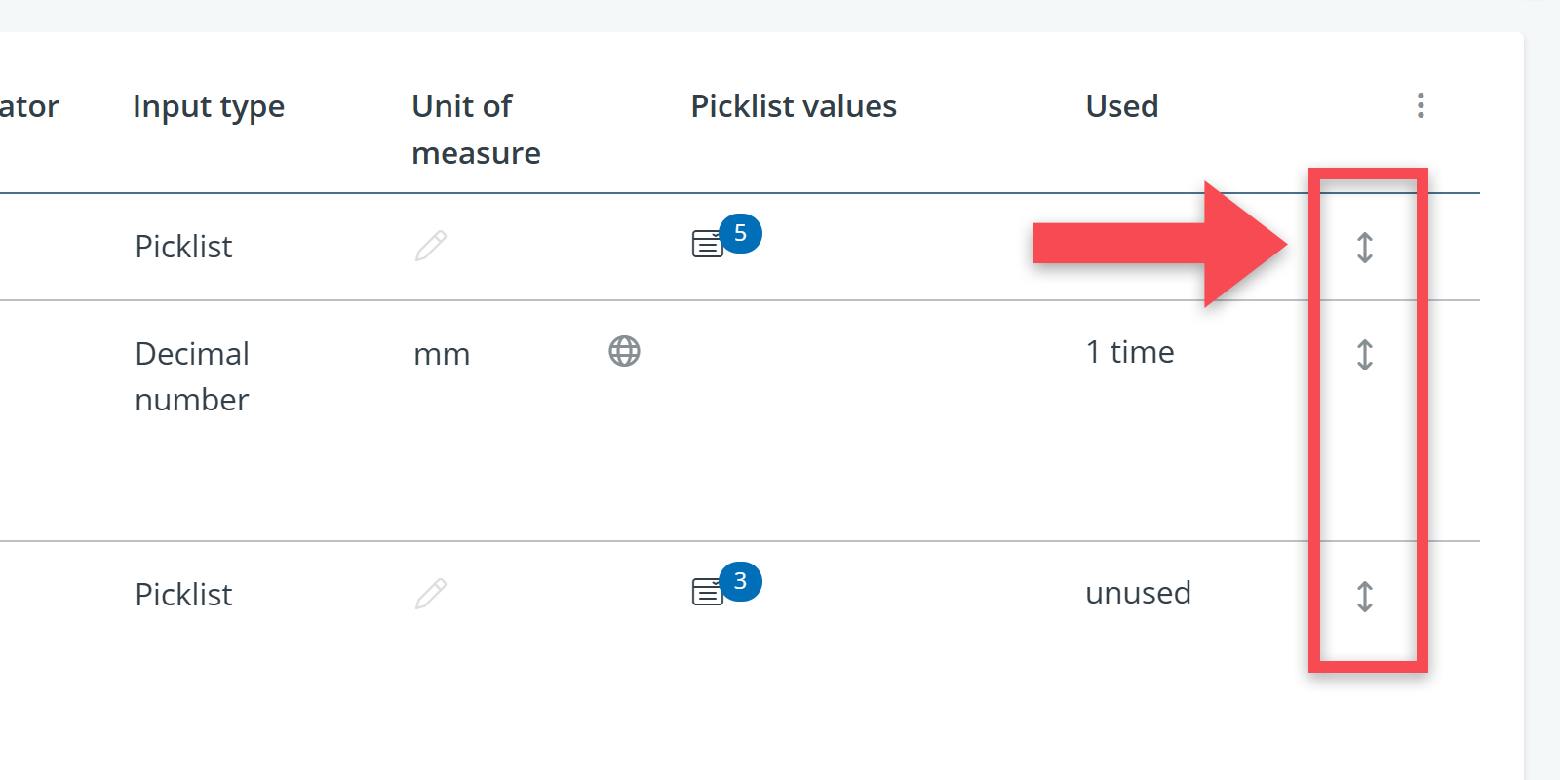Screen dimensions: 1560x780
Task: Click the mm unit of measure value
Action: 442,354
